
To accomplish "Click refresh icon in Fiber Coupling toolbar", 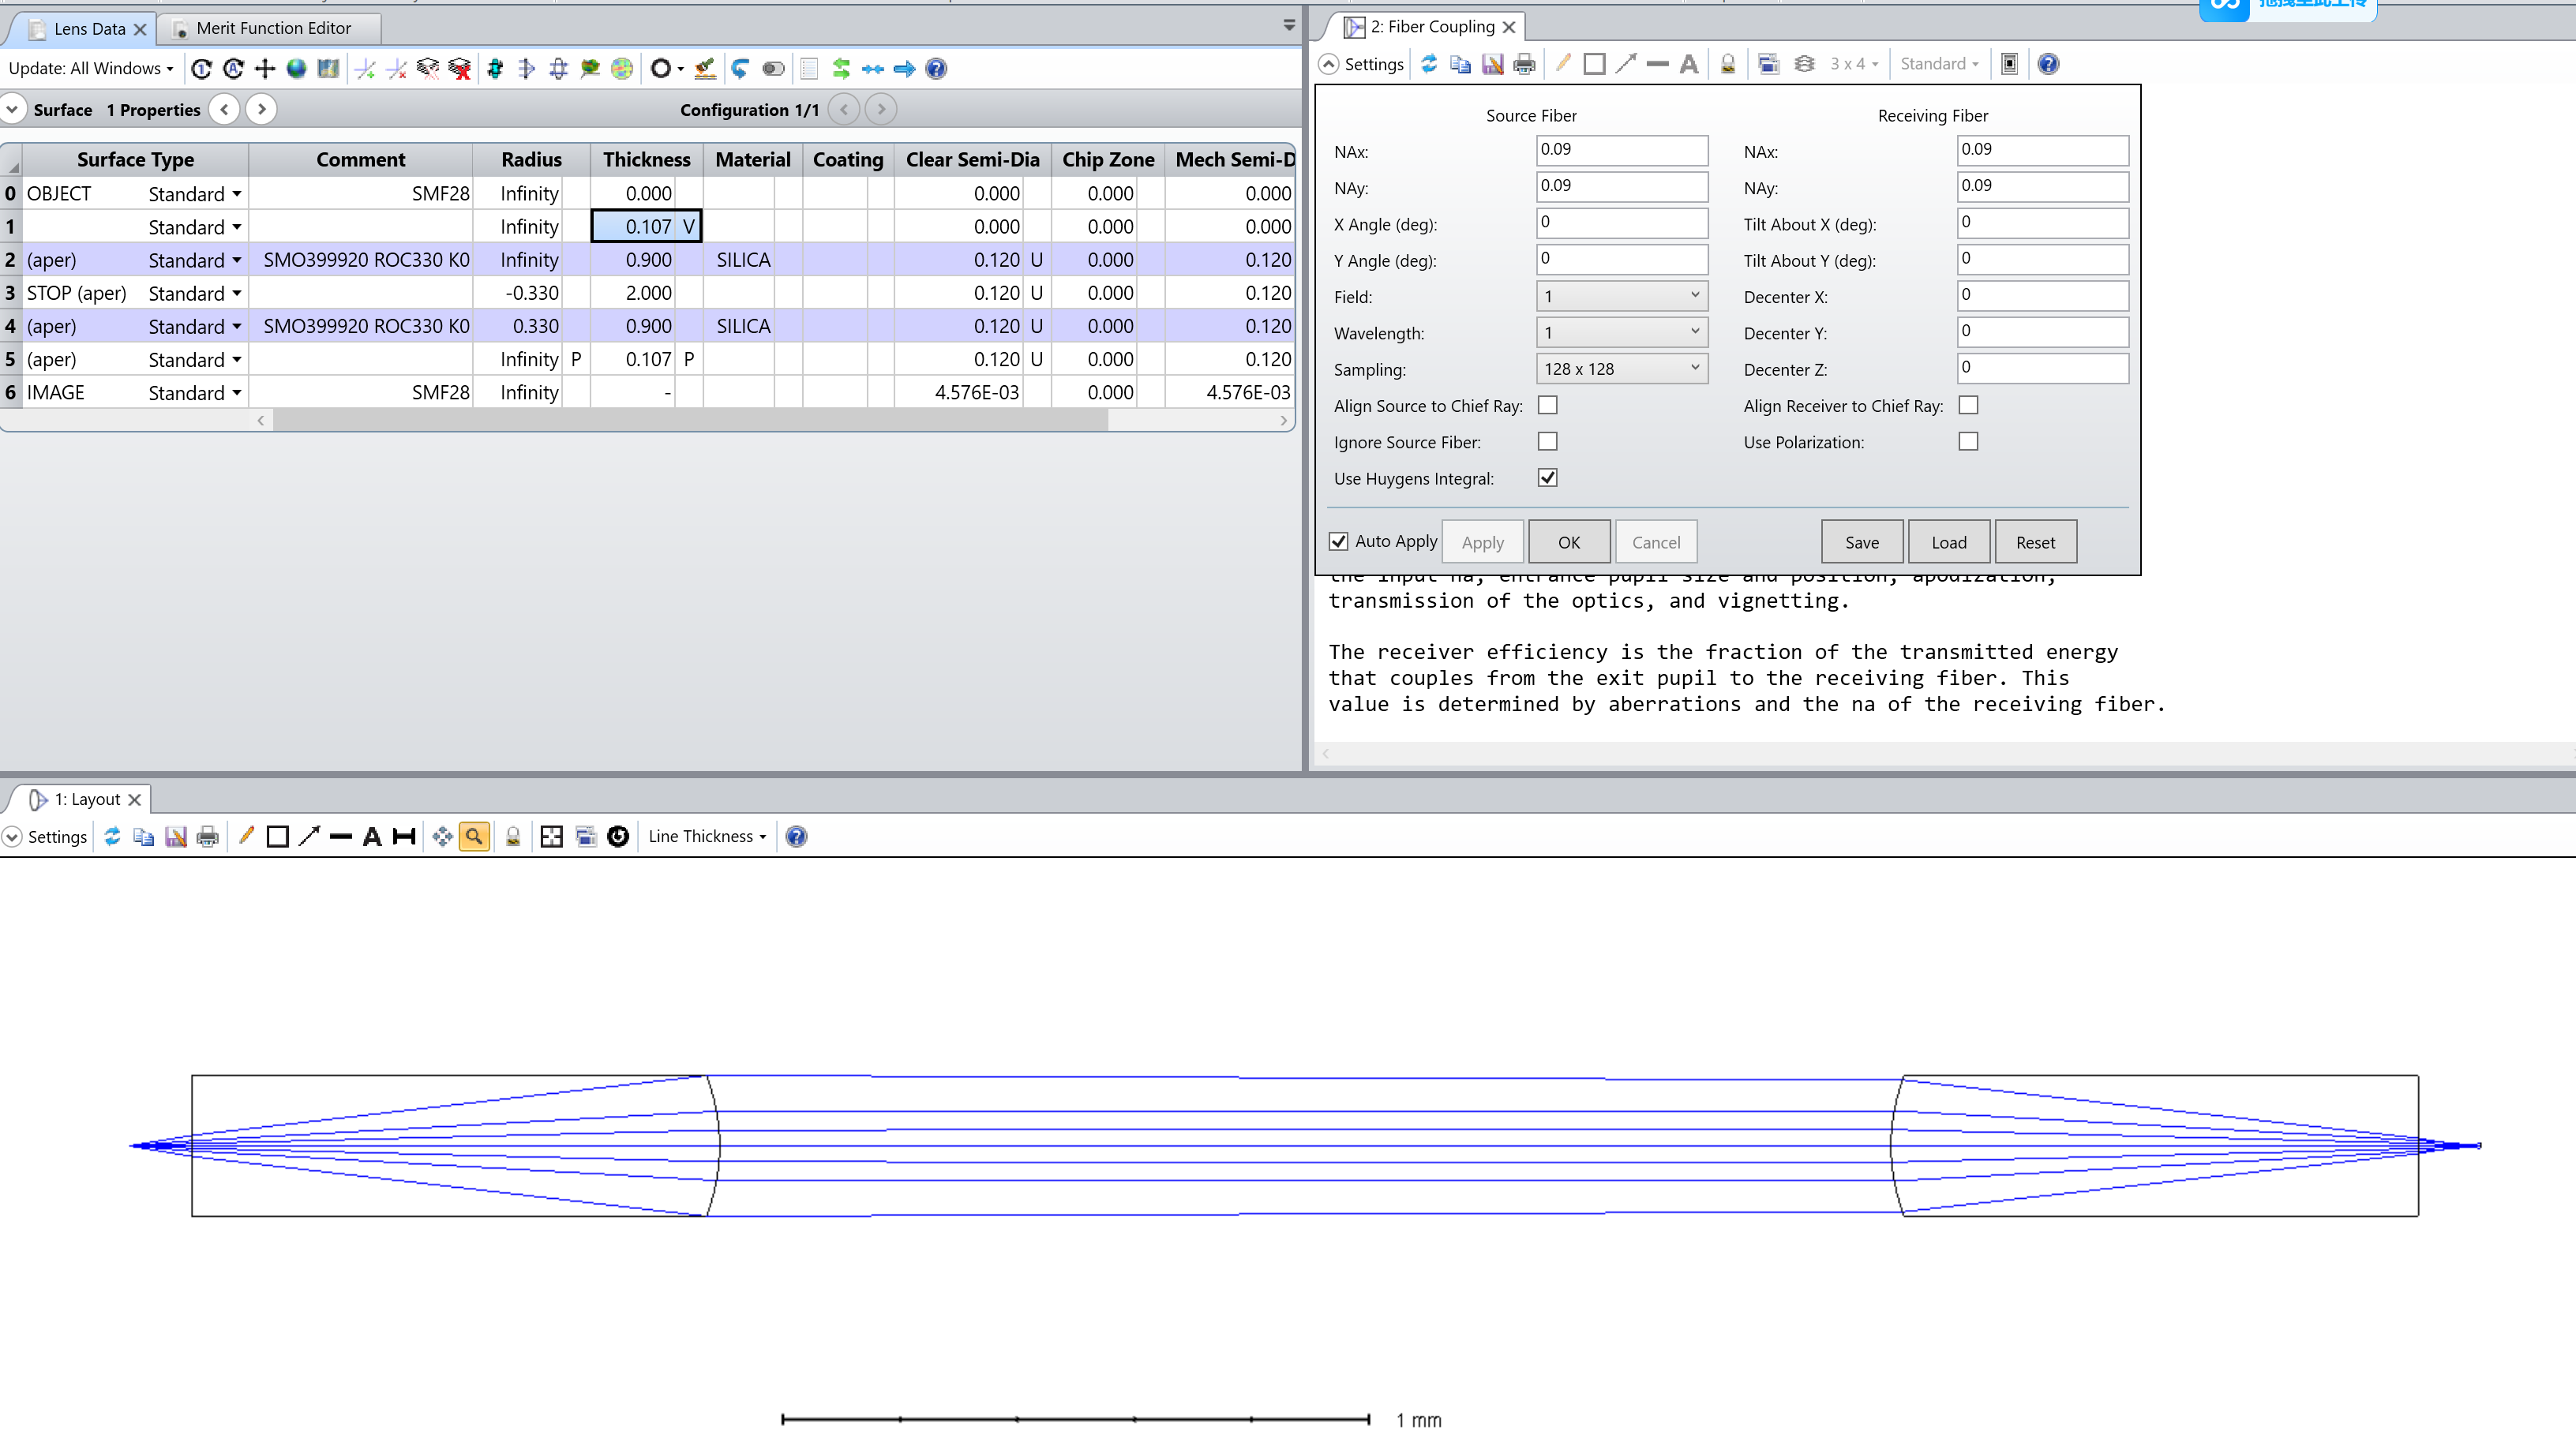I will click(x=1429, y=64).
